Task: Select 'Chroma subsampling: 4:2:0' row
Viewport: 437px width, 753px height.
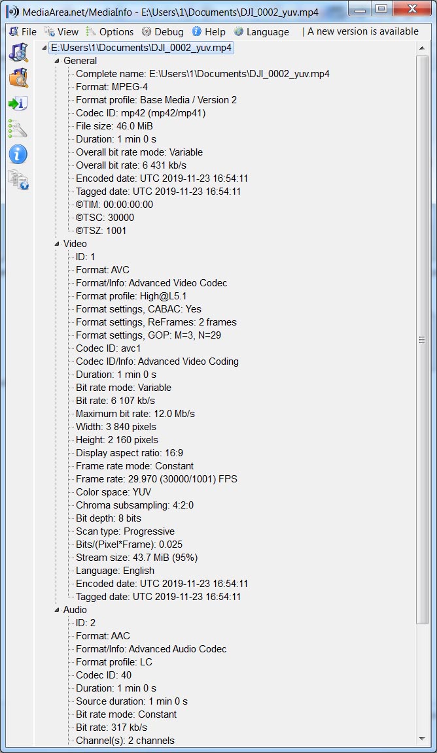Action: click(x=135, y=505)
